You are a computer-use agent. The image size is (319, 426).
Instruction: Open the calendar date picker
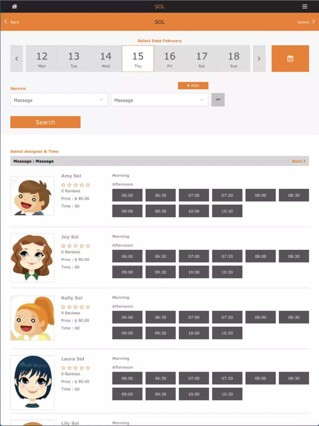point(290,58)
